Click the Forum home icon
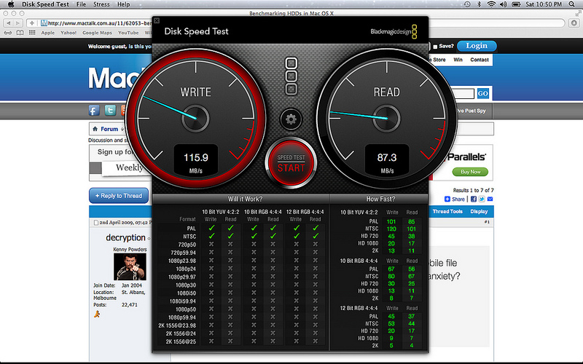 click(x=95, y=129)
